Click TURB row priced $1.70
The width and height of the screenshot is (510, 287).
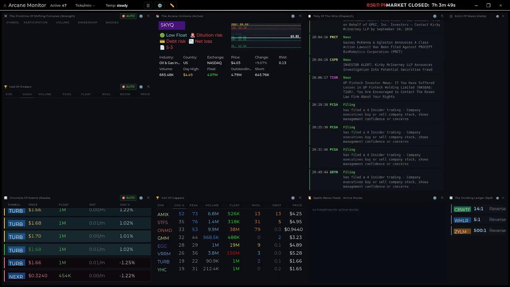point(78,236)
